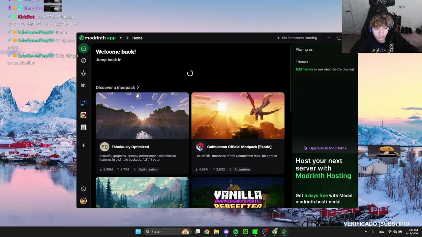422x237 pixels.
Task: Open Kick app on taskbar
Action: (x=255, y=232)
